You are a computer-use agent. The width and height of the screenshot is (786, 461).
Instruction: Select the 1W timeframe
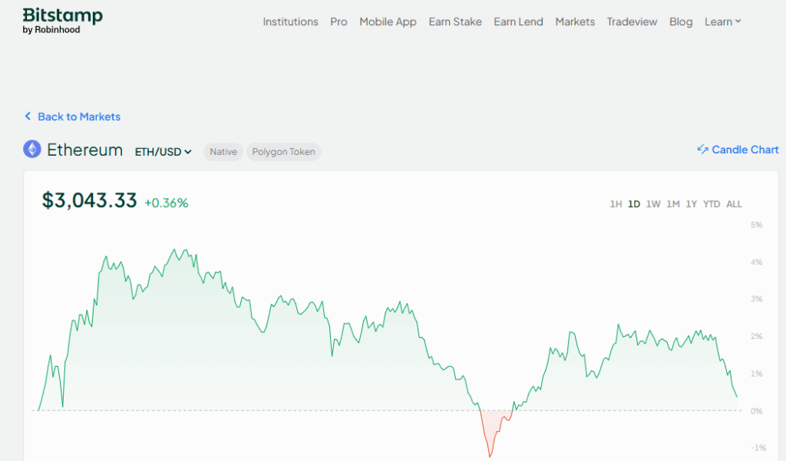653,204
